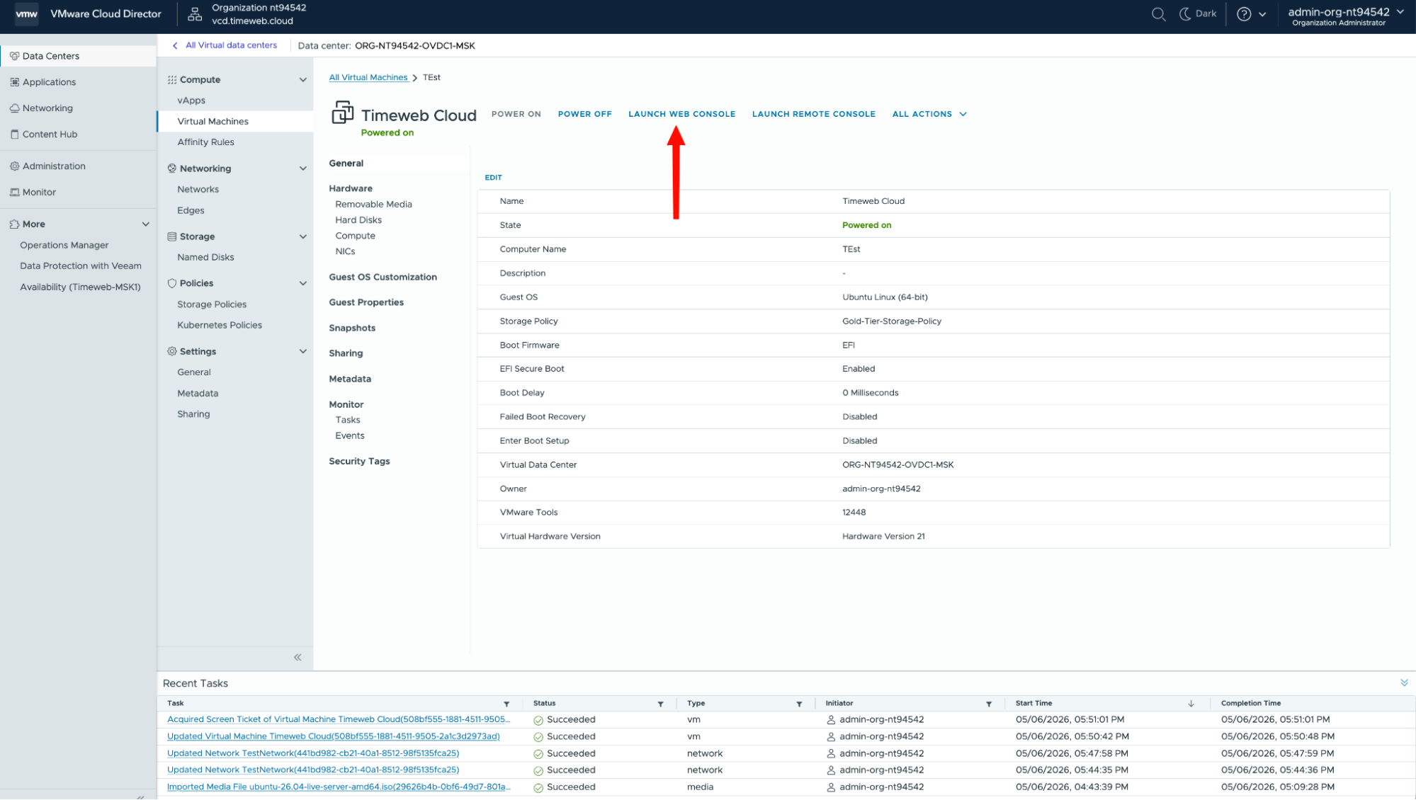1416x800 pixels.
Task: Click the virtual machine icon beside Timeweb Cloud
Action: [x=343, y=113]
